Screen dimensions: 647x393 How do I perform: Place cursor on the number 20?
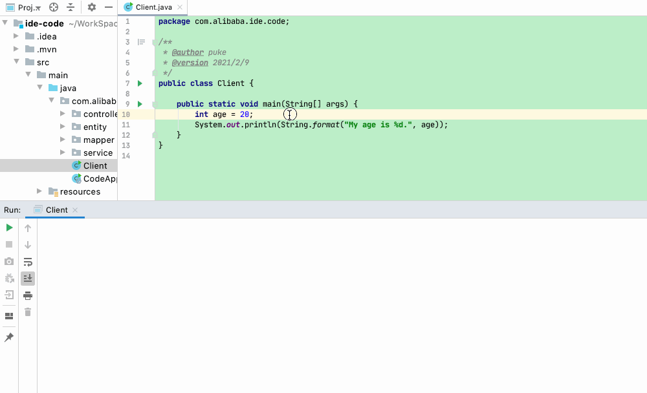(245, 114)
